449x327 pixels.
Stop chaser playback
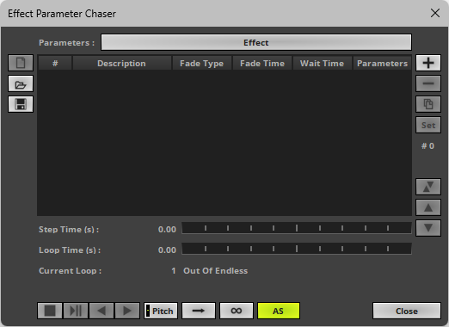[50, 311]
